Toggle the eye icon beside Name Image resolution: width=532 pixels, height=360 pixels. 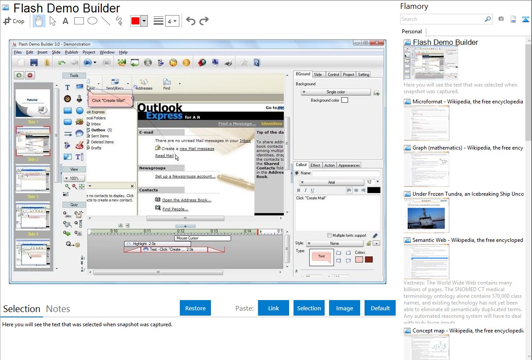pyautogui.click(x=297, y=173)
